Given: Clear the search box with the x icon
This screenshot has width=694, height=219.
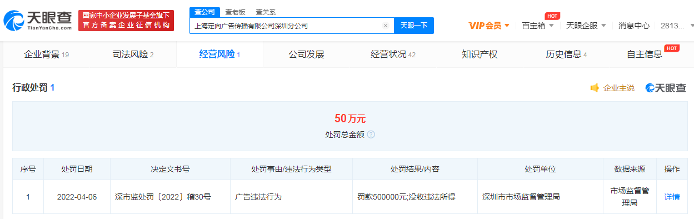Looking at the screenshot, I should (x=385, y=26).
